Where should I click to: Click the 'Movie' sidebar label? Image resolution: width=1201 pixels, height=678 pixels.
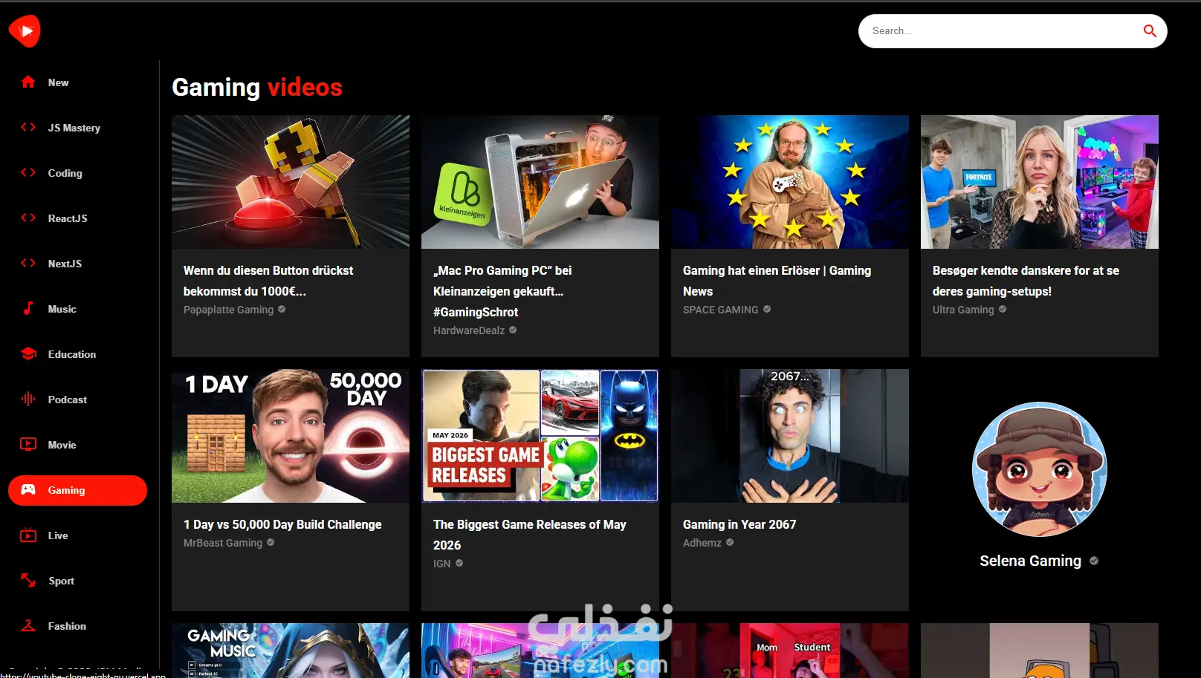(x=62, y=445)
